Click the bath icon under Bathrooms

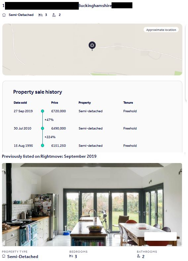[x=139, y=256]
